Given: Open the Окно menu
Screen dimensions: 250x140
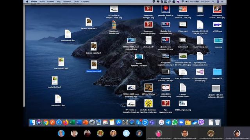Looking at the screenshot, I should [x=76, y=2].
